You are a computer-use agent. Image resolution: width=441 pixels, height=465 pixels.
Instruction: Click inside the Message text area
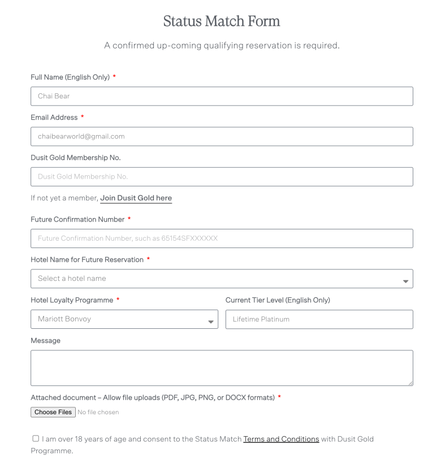(222, 368)
